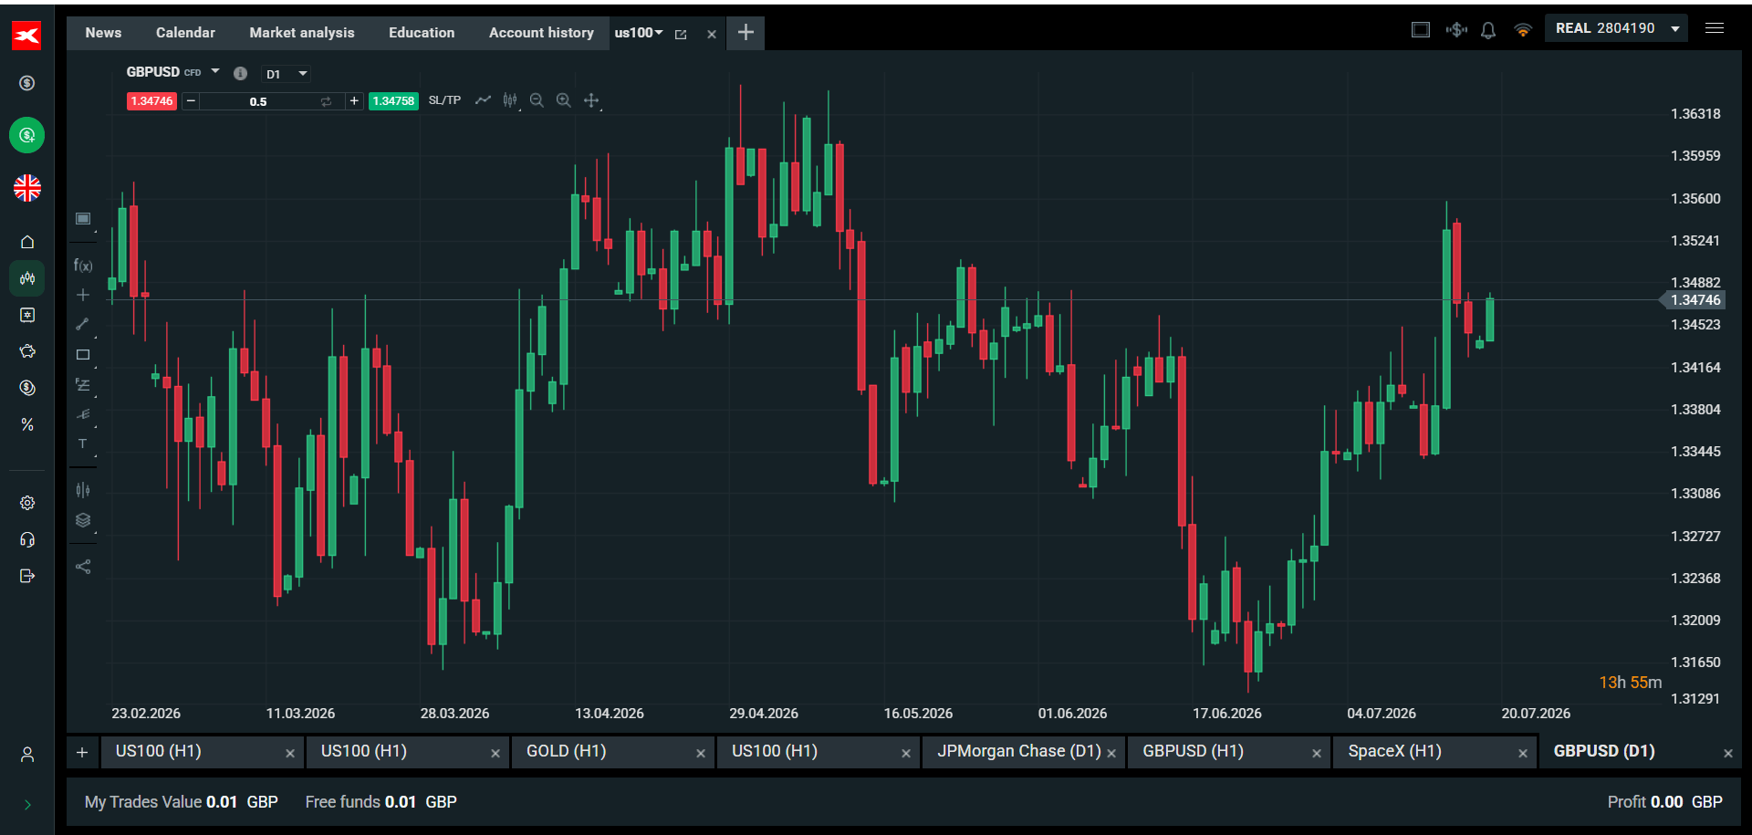Screen dimensions: 1752x835
Task: Add a new chart with bottom plus
Action: point(82,753)
